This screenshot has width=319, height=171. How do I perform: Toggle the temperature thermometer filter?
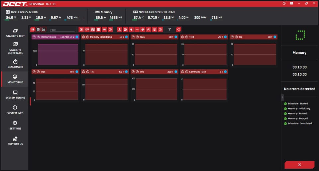point(119,29)
